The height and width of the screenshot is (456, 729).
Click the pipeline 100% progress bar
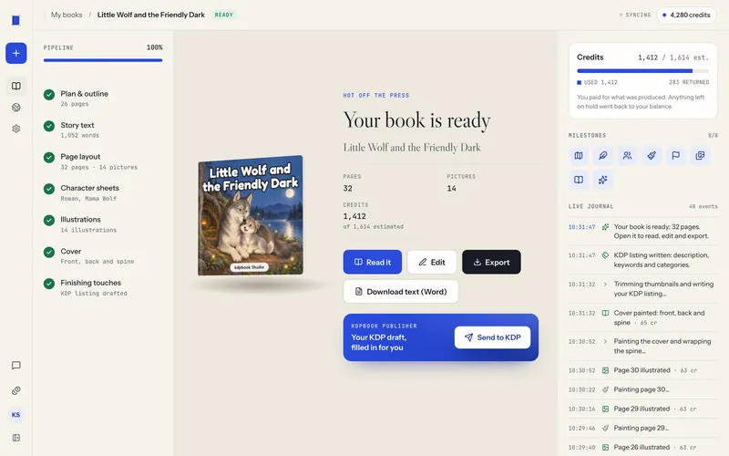click(x=103, y=60)
